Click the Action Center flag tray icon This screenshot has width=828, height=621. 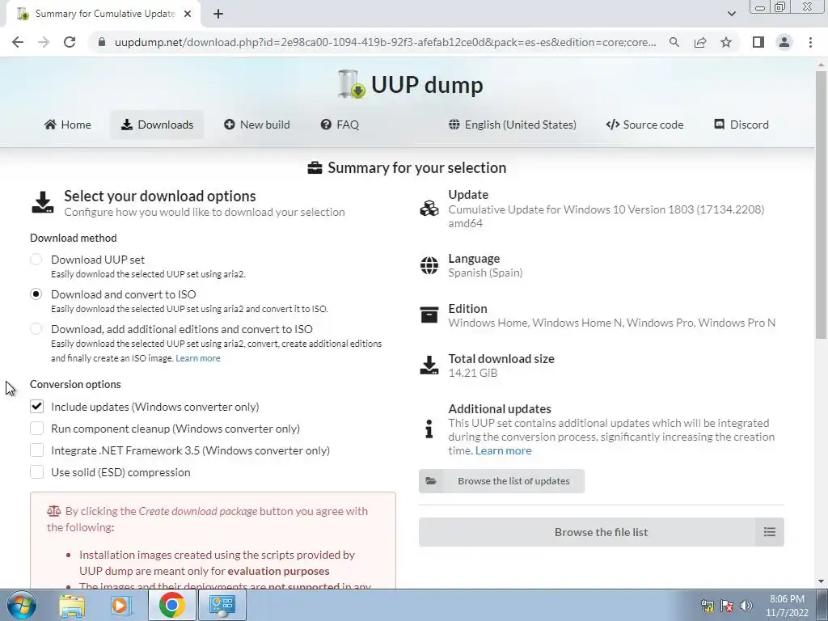(727, 606)
